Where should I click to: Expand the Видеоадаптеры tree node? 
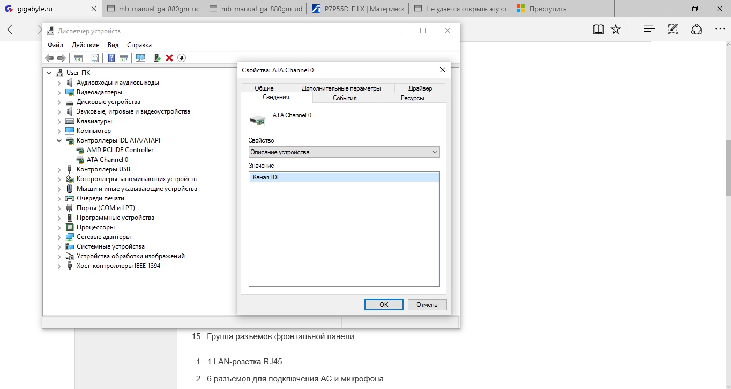pos(59,92)
